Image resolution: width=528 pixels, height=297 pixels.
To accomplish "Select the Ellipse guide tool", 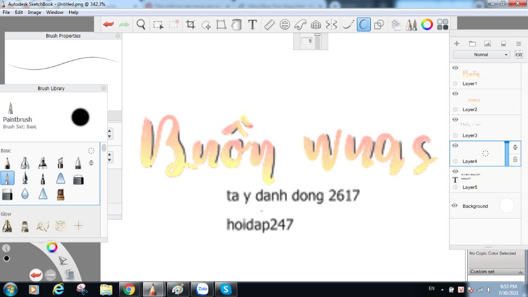I will point(284,23).
